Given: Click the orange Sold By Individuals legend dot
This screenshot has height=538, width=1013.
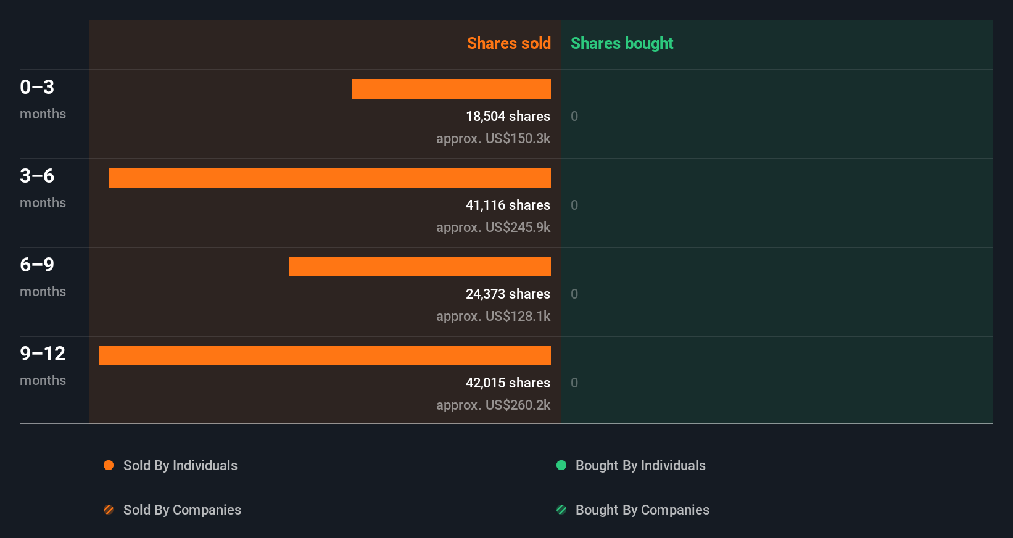Looking at the screenshot, I should (109, 465).
